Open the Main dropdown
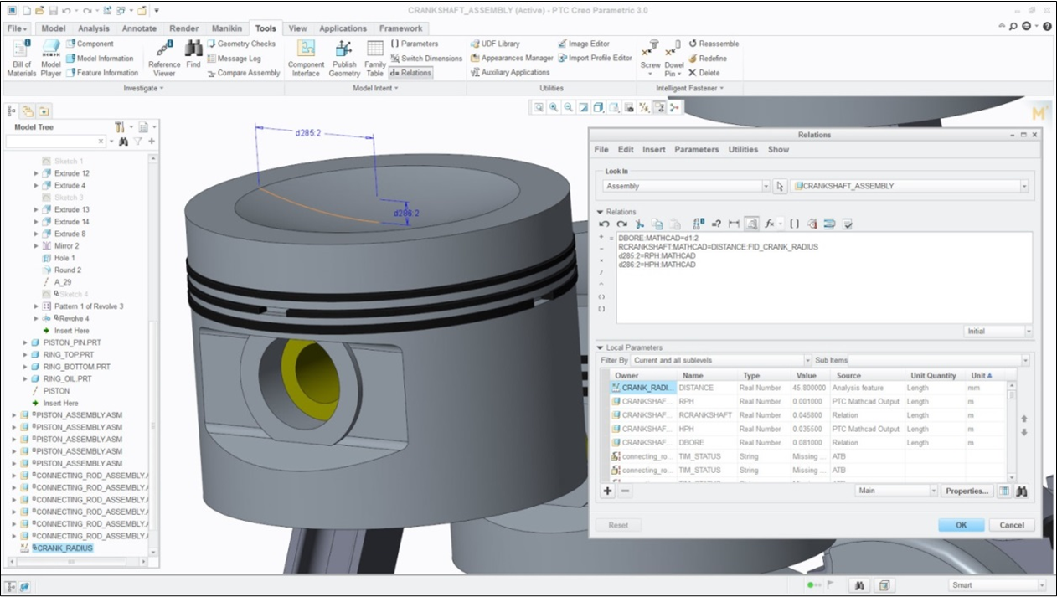 (934, 491)
